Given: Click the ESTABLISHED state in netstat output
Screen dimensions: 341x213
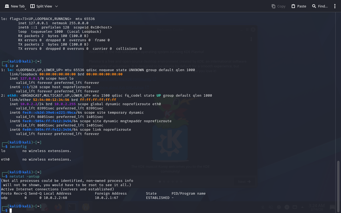Looking at the screenshot, I should (158, 198).
